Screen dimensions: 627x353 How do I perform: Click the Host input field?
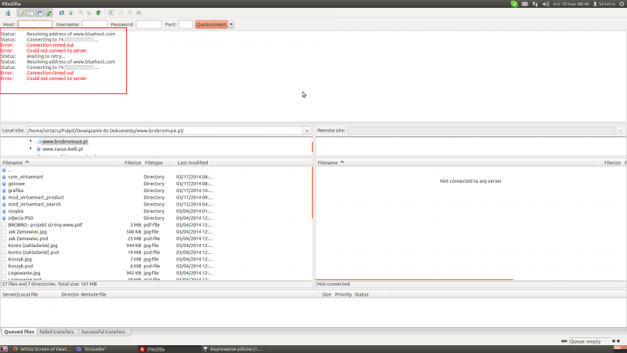tap(35, 24)
